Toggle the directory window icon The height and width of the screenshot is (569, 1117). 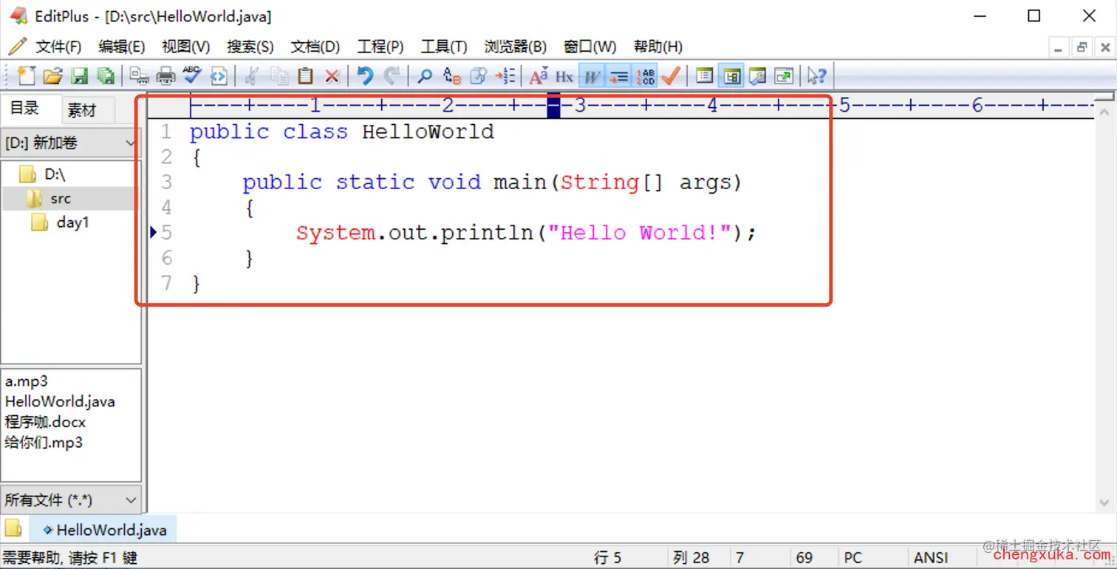pos(731,75)
